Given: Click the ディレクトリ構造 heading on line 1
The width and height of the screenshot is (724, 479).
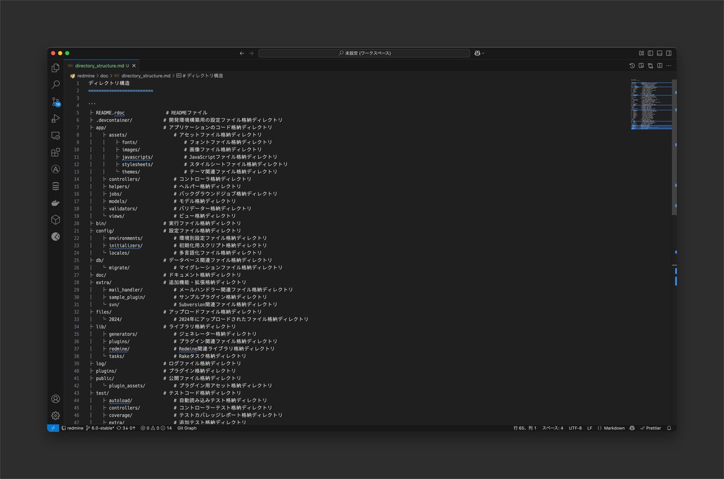Looking at the screenshot, I should 109,83.
